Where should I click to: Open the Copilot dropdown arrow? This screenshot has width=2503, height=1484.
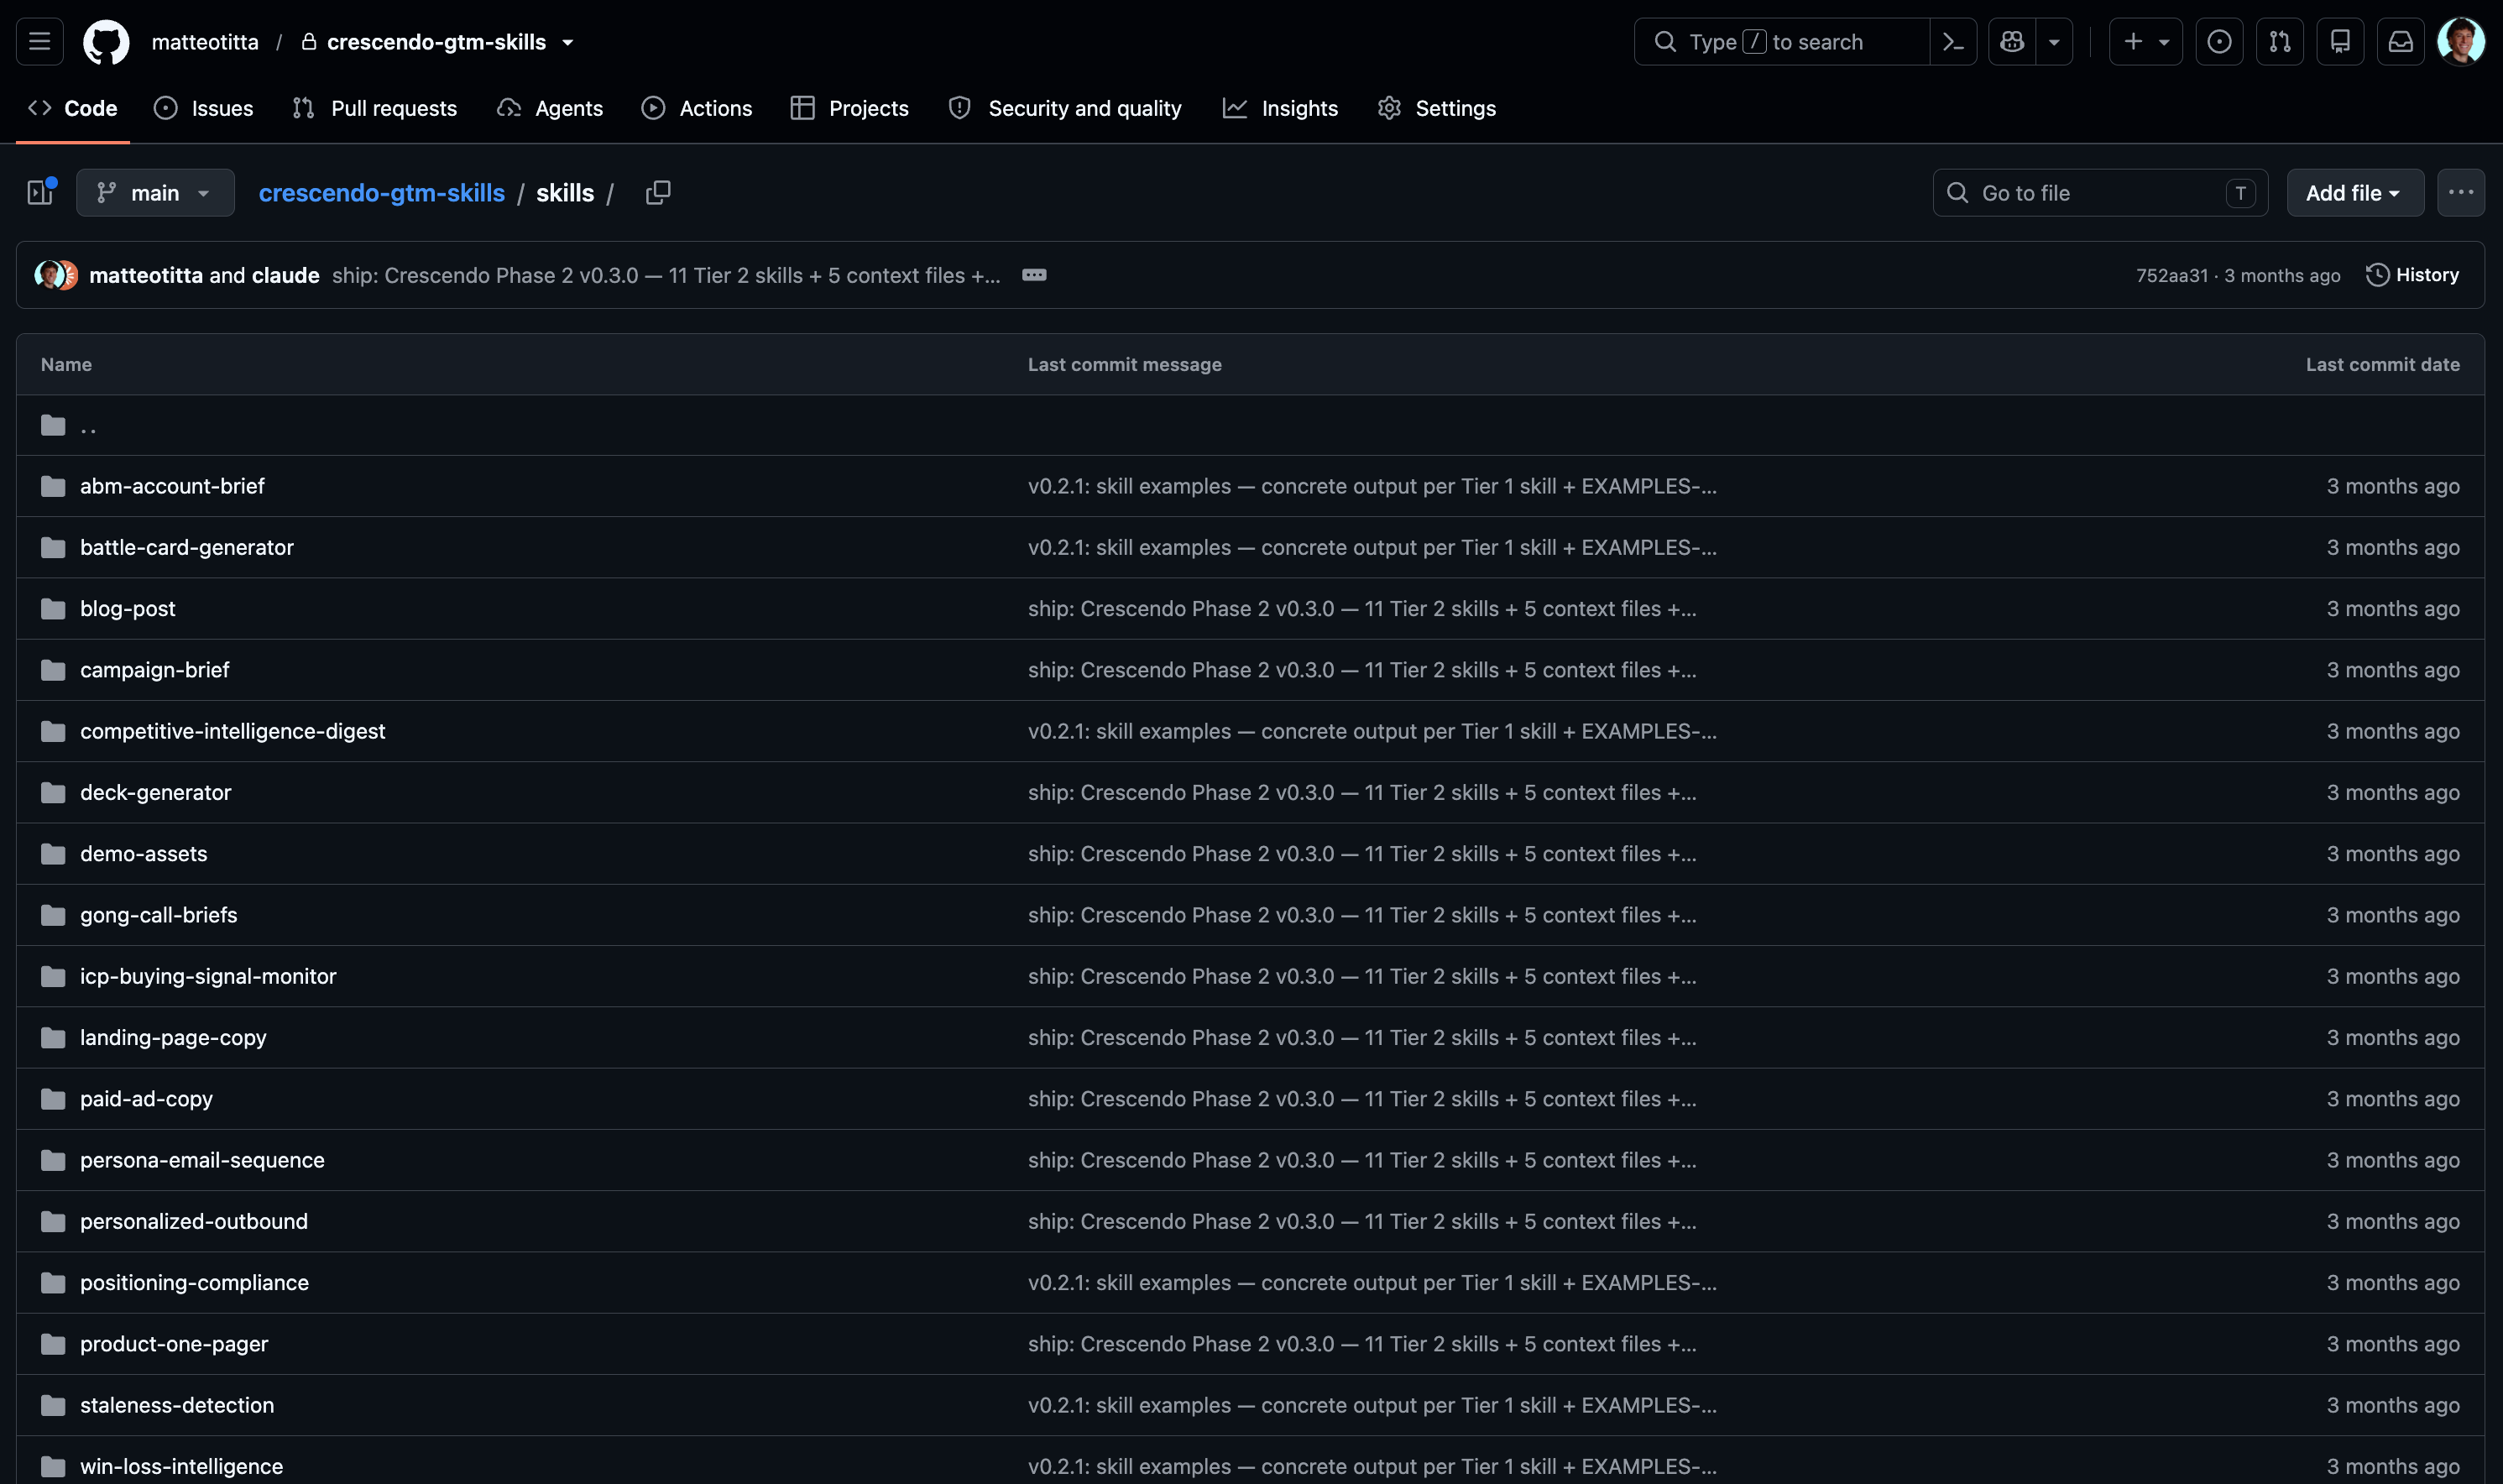(2054, 42)
